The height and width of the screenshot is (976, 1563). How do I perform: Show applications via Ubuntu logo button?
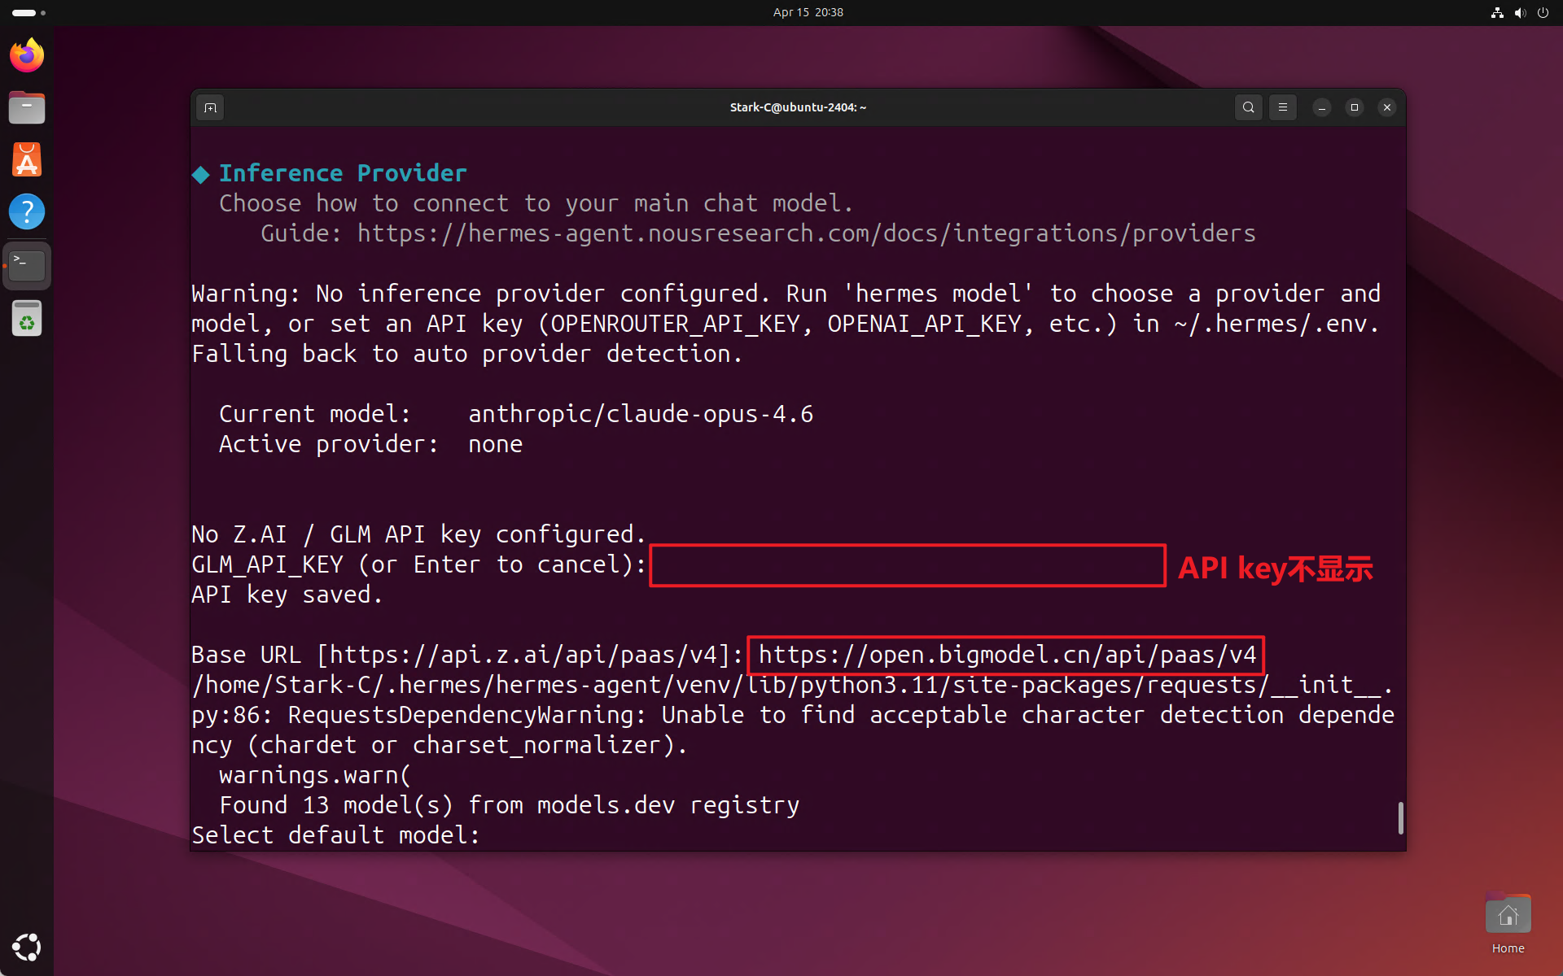[x=27, y=947]
